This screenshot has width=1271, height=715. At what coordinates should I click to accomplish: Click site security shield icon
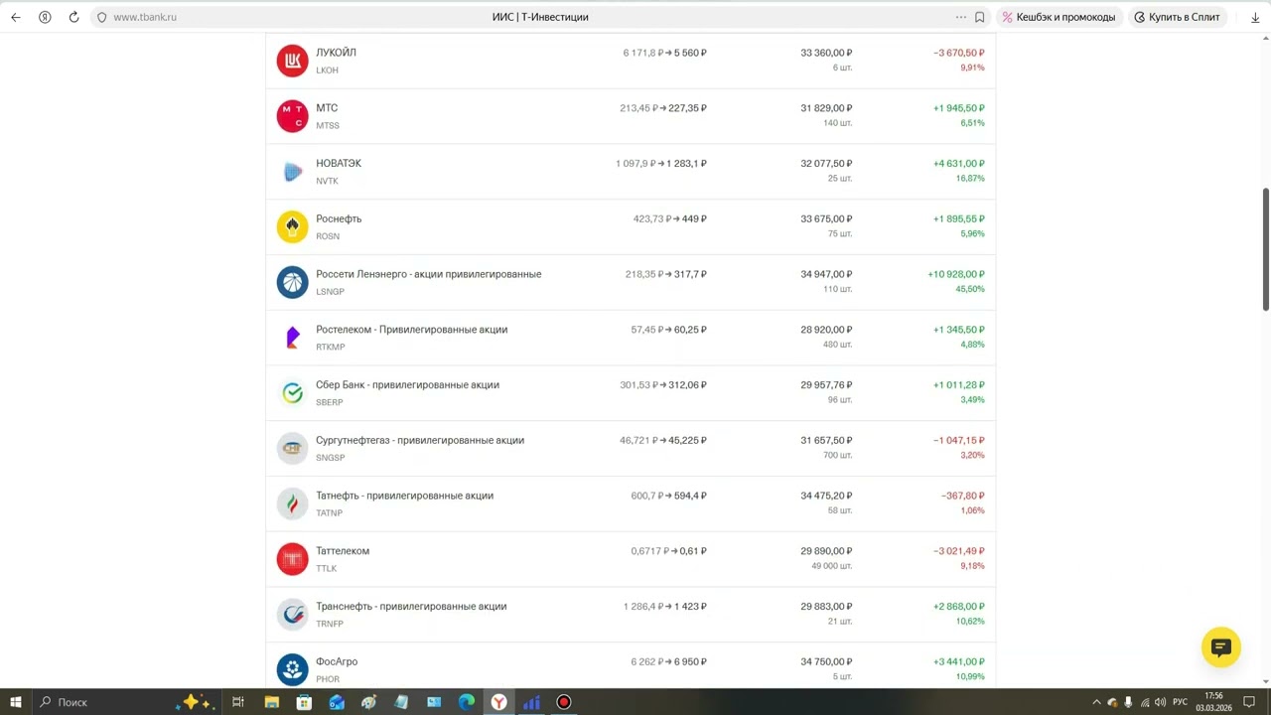tap(101, 17)
